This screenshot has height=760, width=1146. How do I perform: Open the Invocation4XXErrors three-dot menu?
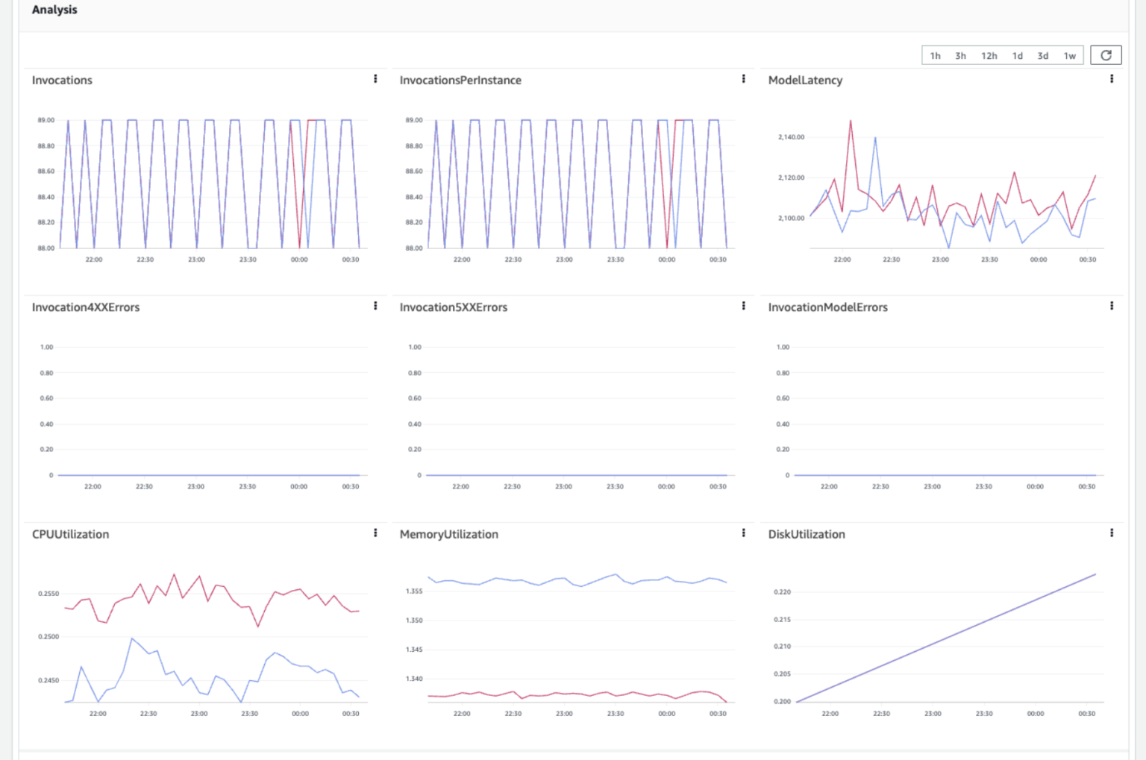click(375, 306)
